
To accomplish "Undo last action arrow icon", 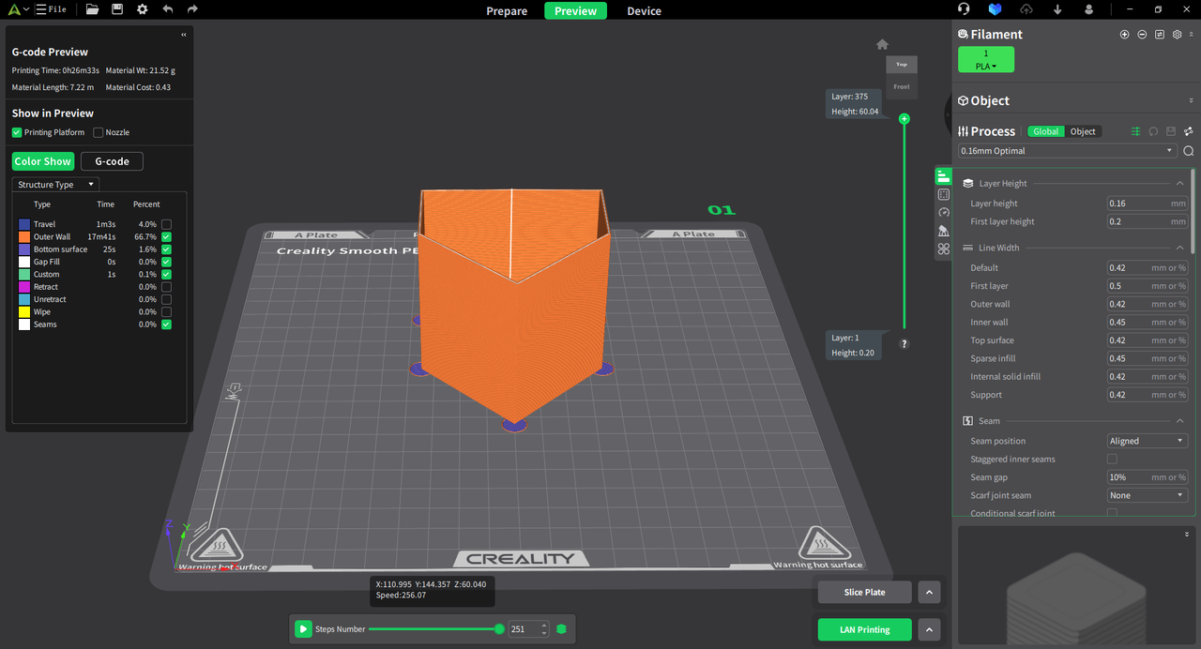I will 167,9.
